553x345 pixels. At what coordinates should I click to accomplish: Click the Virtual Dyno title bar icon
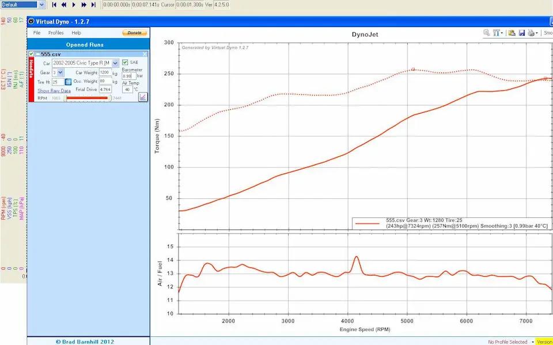click(x=31, y=21)
